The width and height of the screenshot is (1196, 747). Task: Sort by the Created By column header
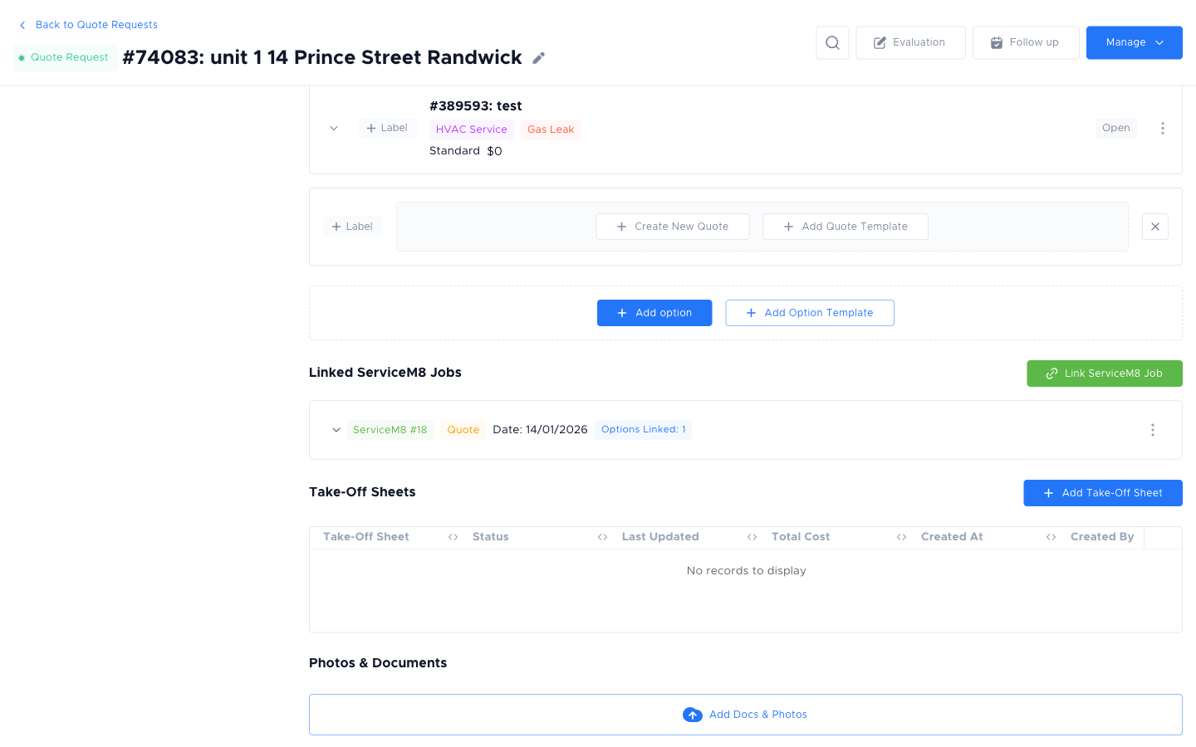(1102, 537)
